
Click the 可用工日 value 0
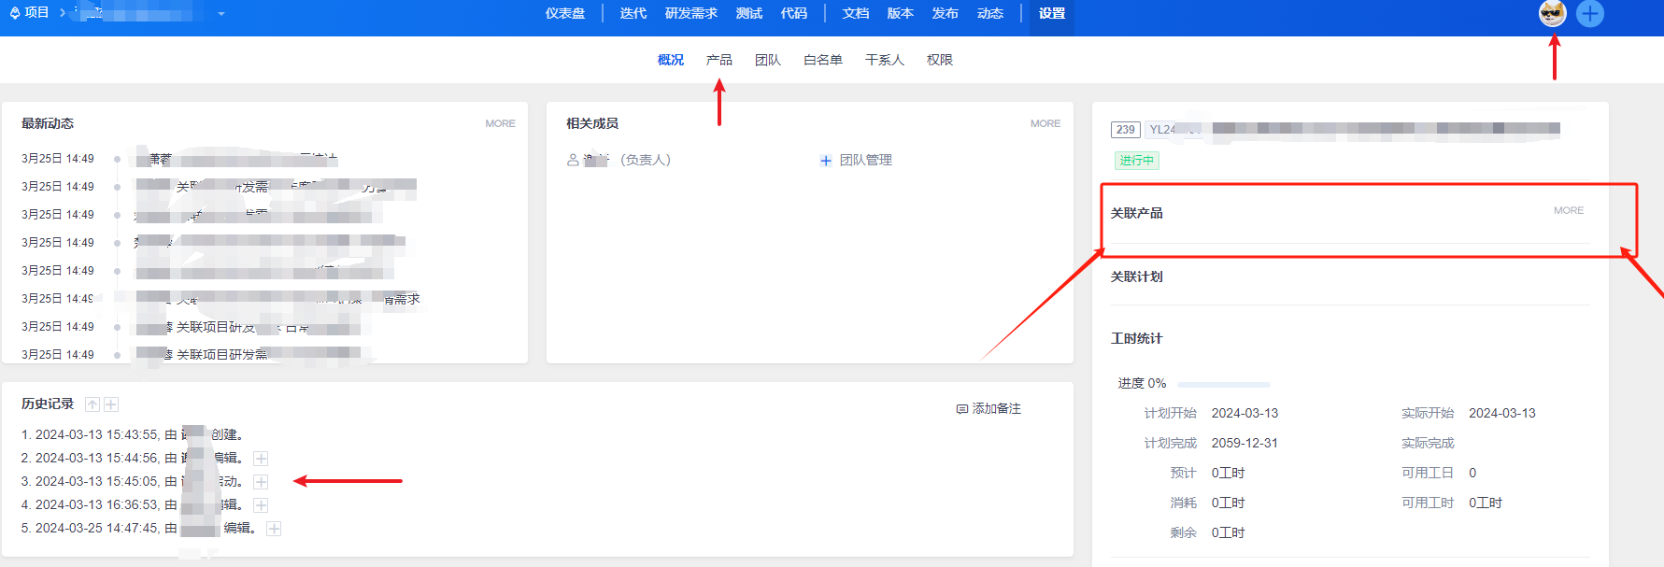1472,473
